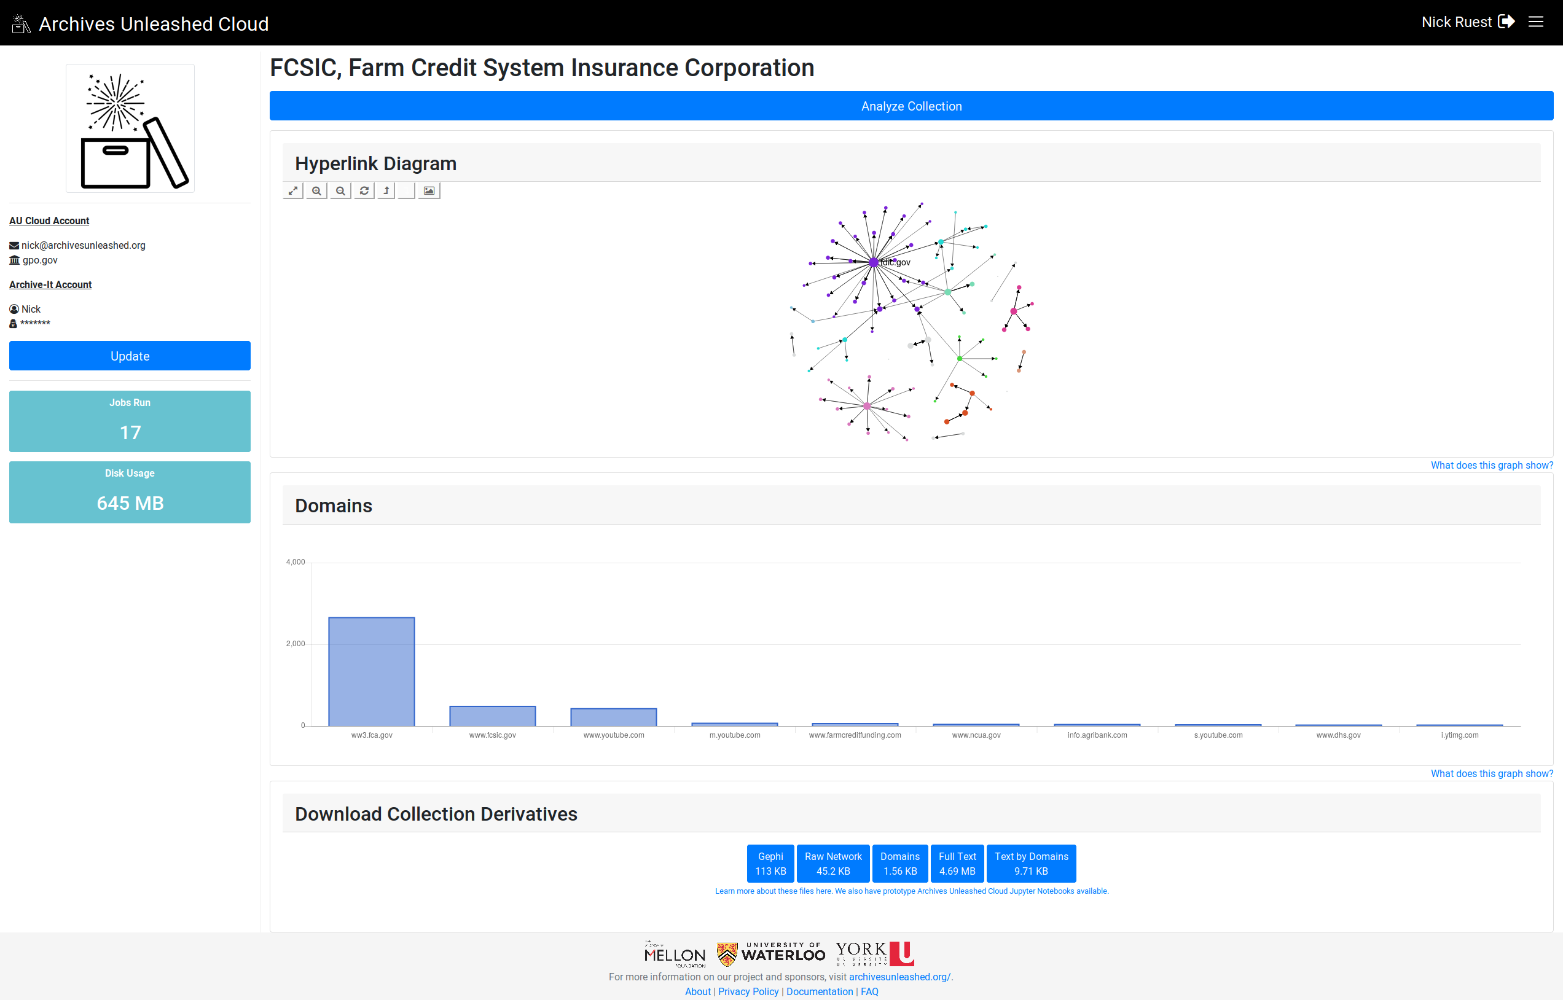The height and width of the screenshot is (1000, 1563).
Task: Open the Archives Unleashed Cloud home title
Action: point(154,23)
